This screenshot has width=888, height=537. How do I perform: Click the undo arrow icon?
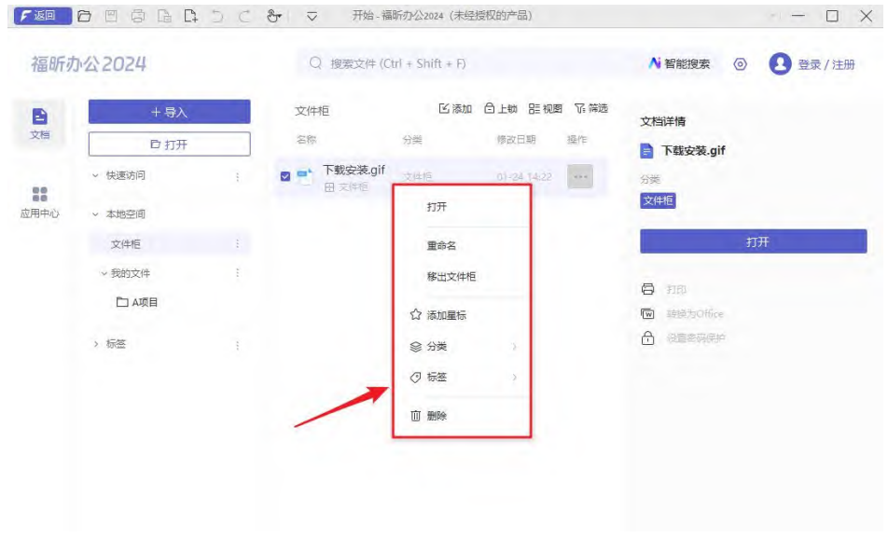coord(217,16)
